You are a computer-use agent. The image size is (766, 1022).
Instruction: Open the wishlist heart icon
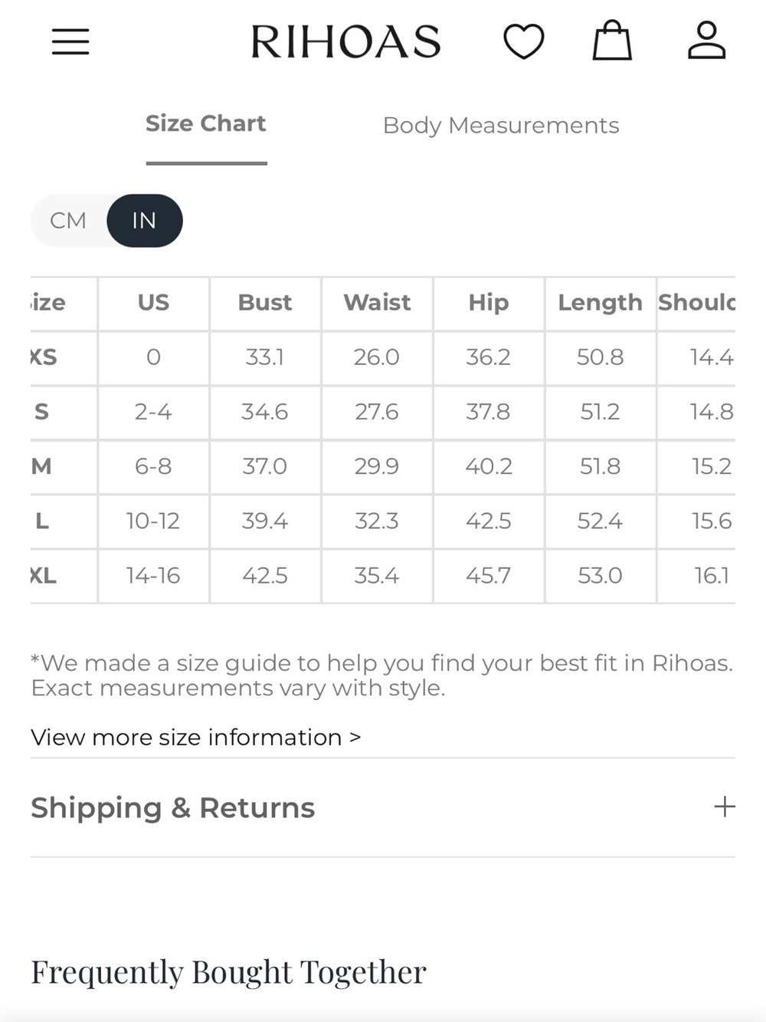[x=524, y=41]
